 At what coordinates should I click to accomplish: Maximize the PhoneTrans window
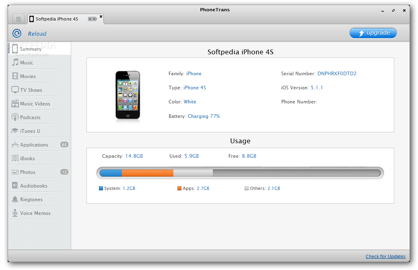point(393,10)
